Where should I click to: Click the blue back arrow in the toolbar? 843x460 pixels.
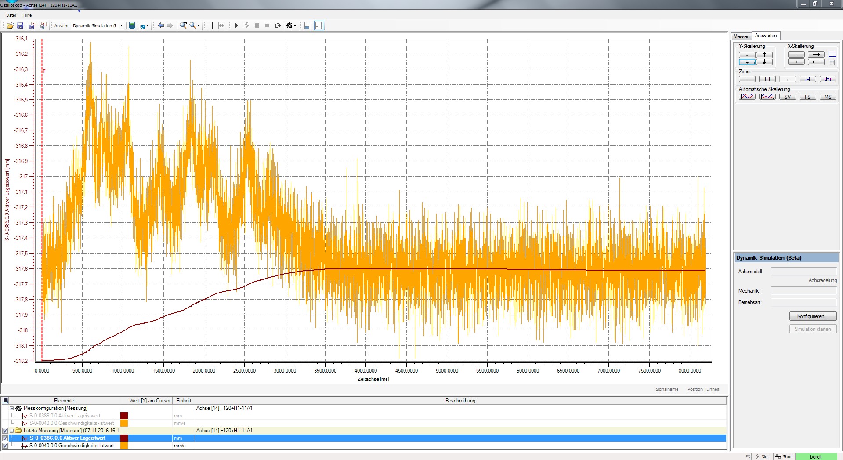pos(161,25)
